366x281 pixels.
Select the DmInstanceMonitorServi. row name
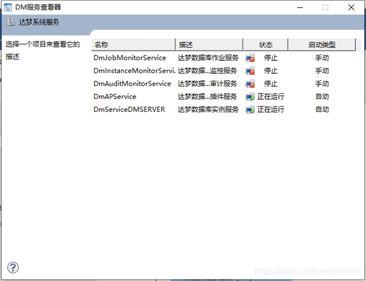click(x=134, y=70)
